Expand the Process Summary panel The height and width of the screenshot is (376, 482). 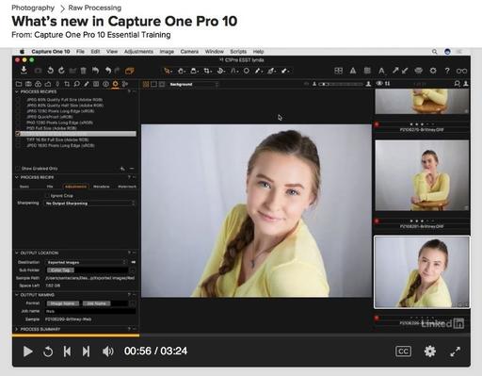(x=17, y=329)
